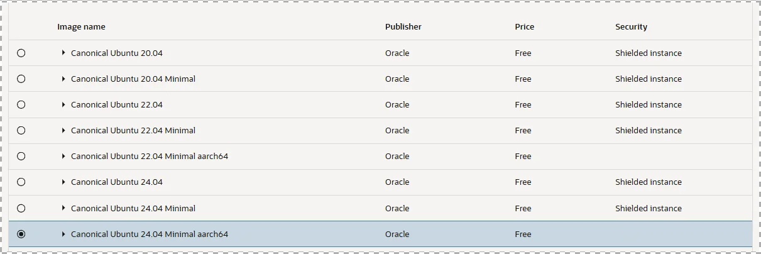Choose Canonical Ubuntu 22.04 Minimal aarch64 radio button
The height and width of the screenshot is (254, 761).
click(x=21, y=157)
